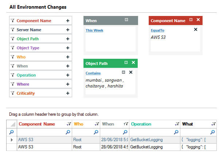Click the AWS S3 filter value text

158,37
